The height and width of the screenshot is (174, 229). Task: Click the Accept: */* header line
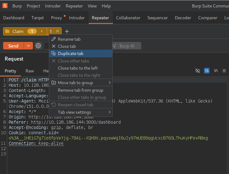click(22, 112)
